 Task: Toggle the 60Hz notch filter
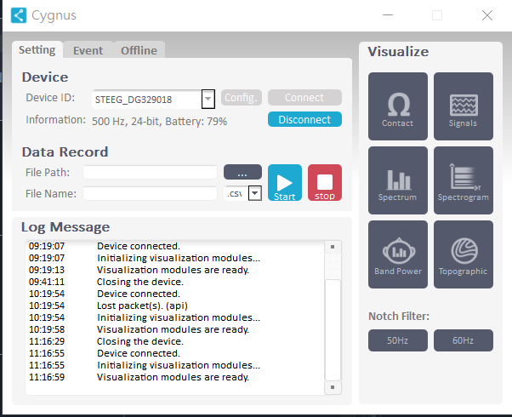[x=464, y=340]
